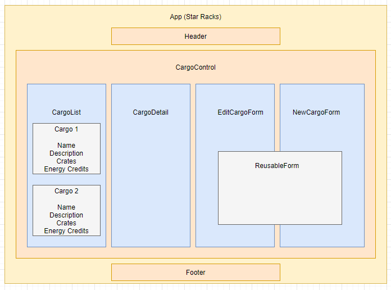
Task: Click Name text inside Cargo 1
Action: [x=66, y=146]
